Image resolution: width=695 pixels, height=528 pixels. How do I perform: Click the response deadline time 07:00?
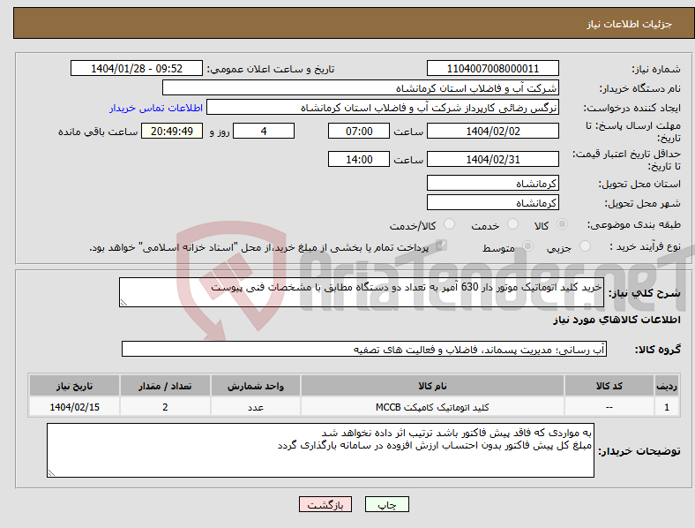tap(359, 131)
